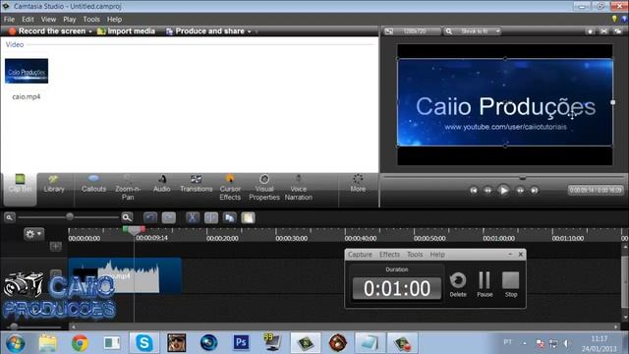
Task: Step backward in preview playback
Action: (487, 190)
